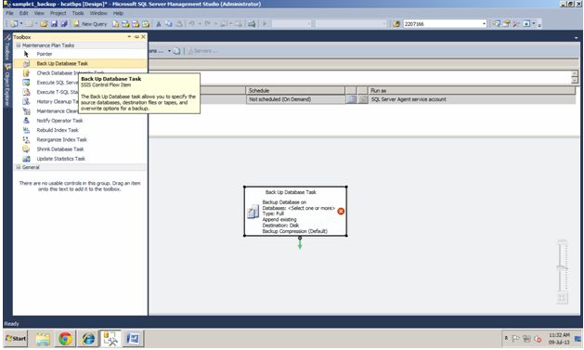This screenshot has height=350, width=584.
Task: Click the Schedule column header
Action: pos(295,90)
